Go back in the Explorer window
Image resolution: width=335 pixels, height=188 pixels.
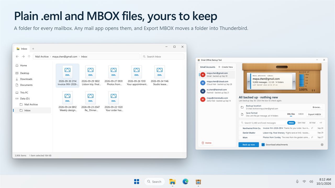click(17, 57)
